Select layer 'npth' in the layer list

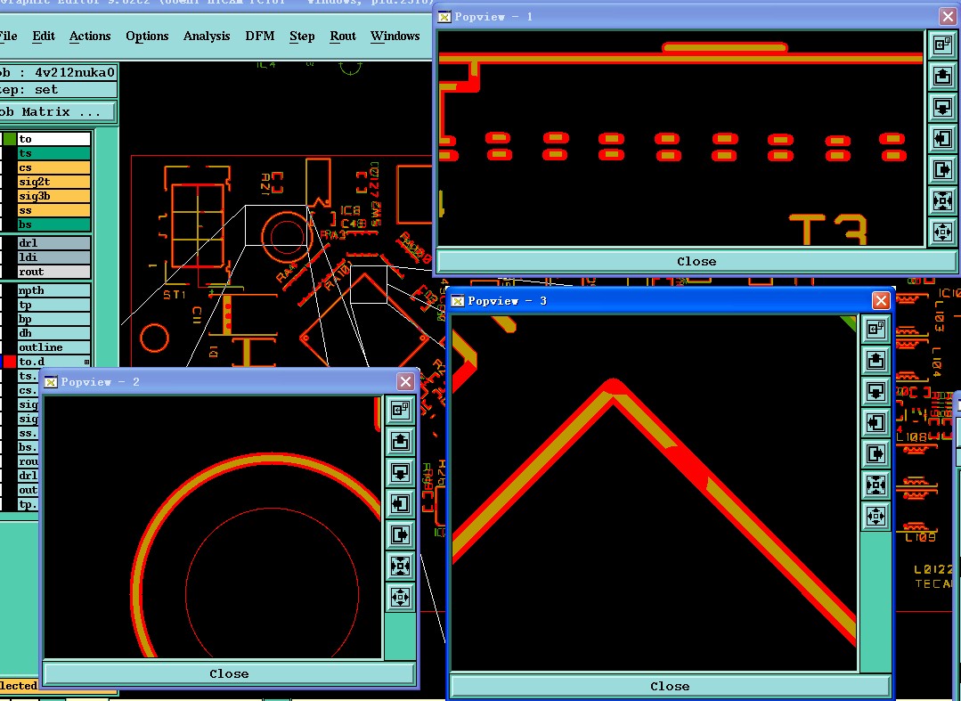click(54, 290)
